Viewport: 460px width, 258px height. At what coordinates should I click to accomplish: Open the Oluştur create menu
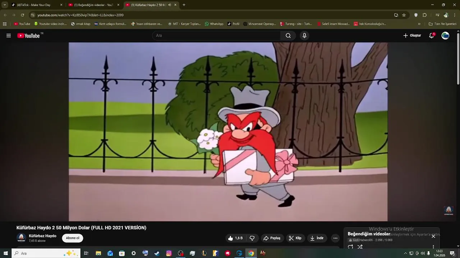(412, 35)
